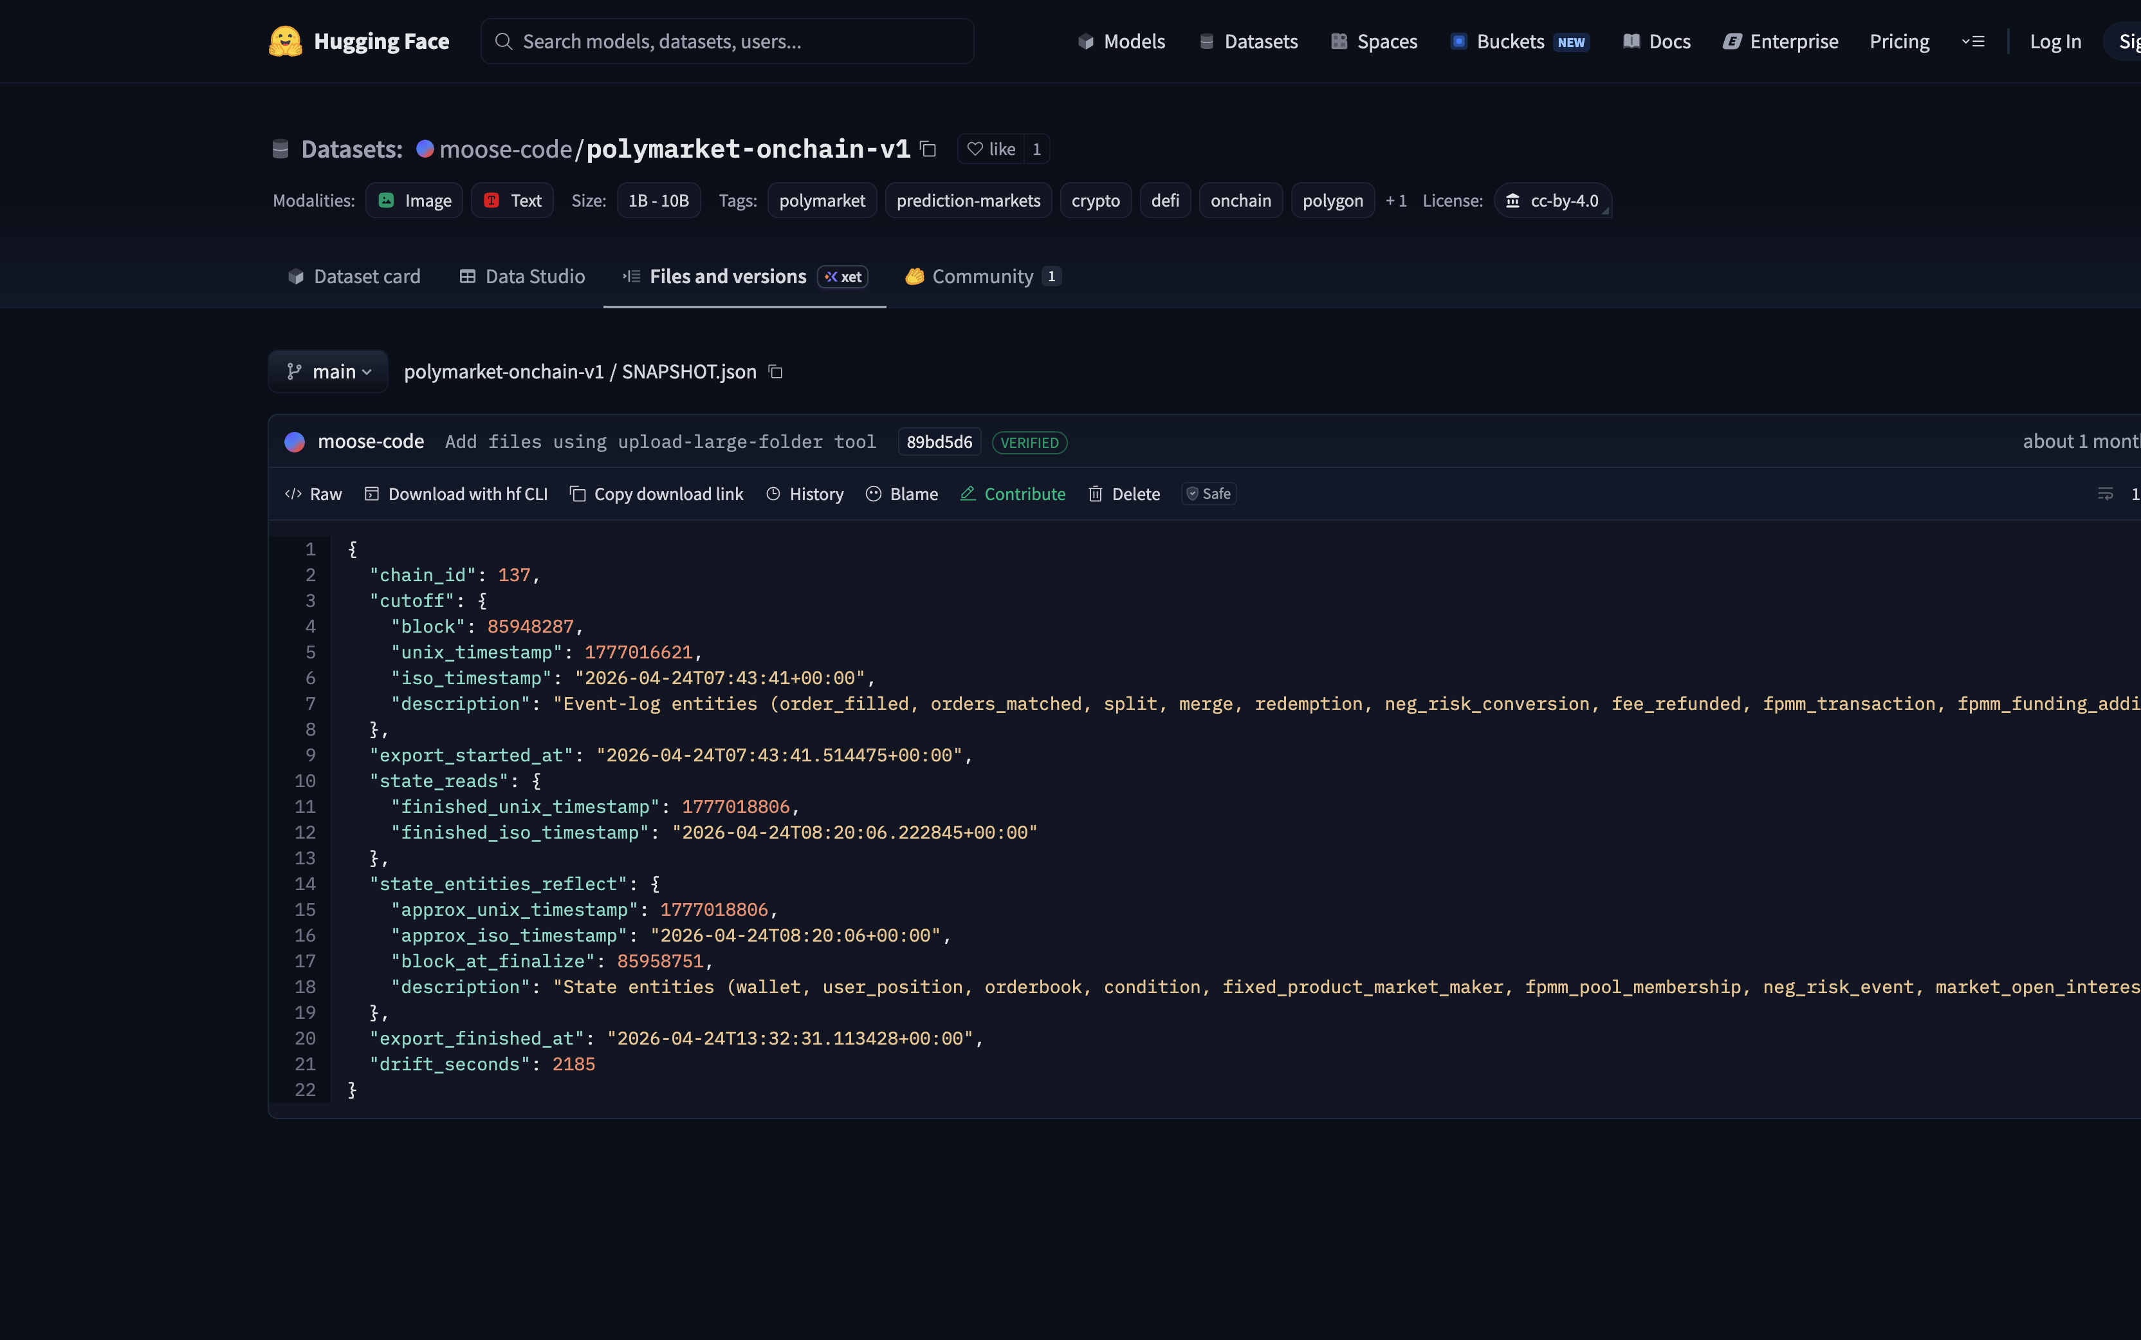This screenshot has width=2141, height=1340.
Task: Focus the search models, datasets, users field
Action: 726,42
